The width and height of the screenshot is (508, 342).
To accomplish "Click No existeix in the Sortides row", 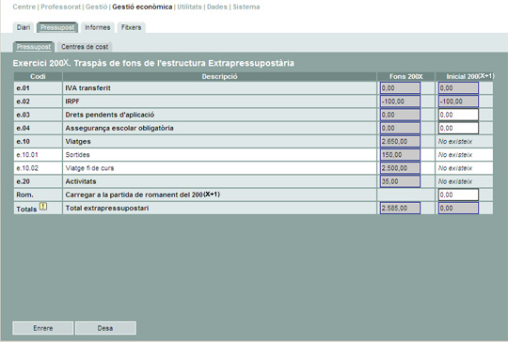I will pos(455,155).
